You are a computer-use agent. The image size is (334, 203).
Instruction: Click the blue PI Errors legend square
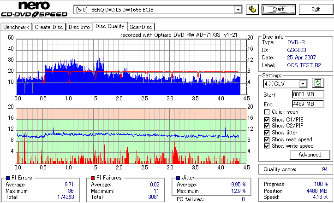tap(8, 178)
